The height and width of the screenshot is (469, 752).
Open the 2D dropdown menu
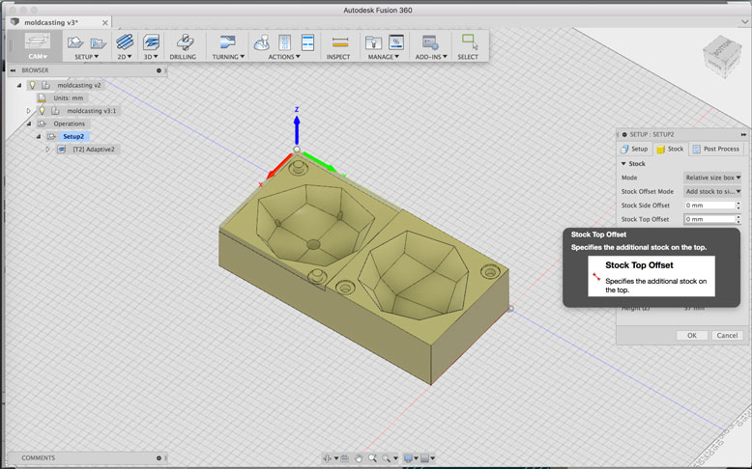125,57
